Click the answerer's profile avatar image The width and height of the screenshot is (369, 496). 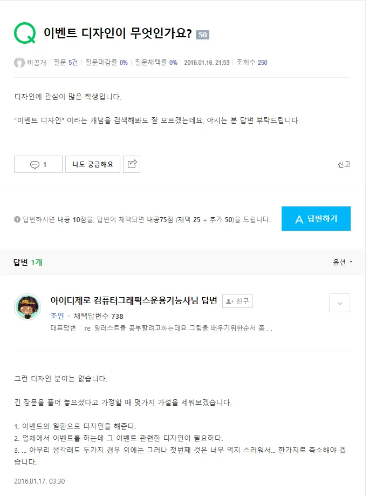[x=28, y=305]
